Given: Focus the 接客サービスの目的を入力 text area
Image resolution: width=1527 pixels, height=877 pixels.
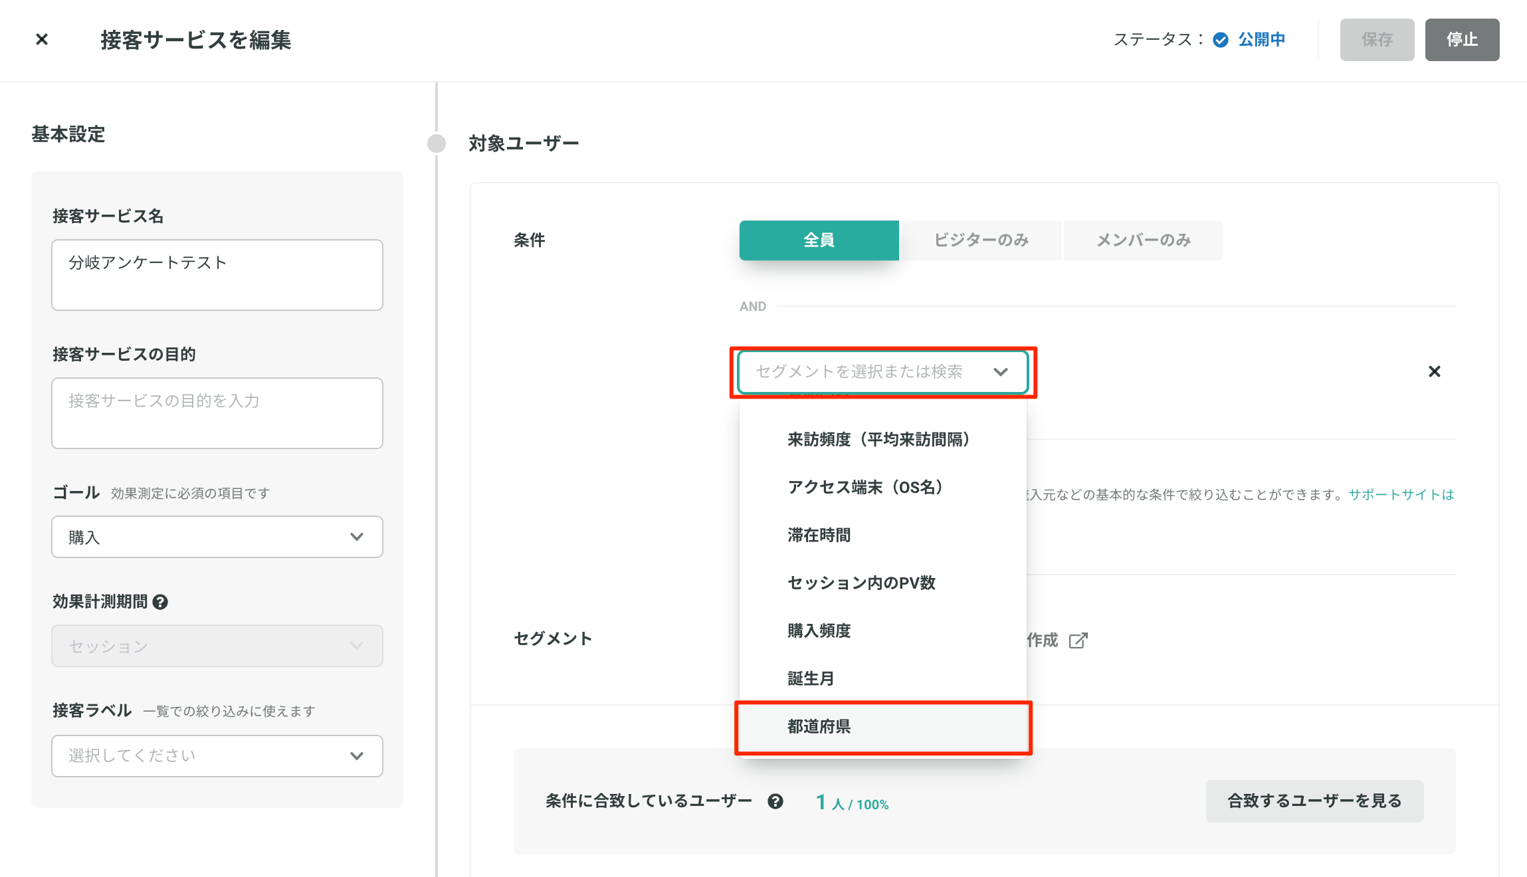Looking at the screenshot, I should [217, 413].
